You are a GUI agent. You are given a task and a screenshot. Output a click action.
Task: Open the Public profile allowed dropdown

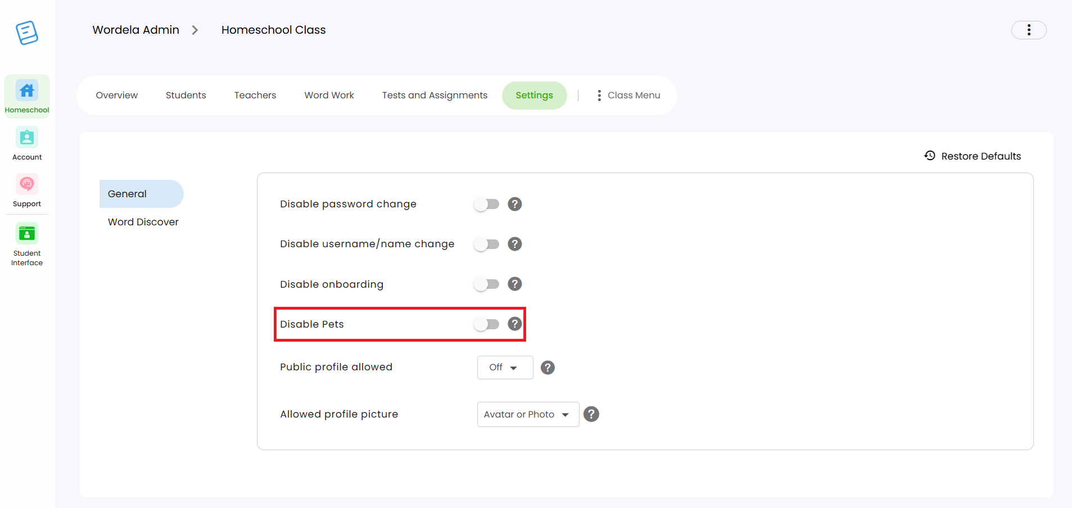point(505,368)
